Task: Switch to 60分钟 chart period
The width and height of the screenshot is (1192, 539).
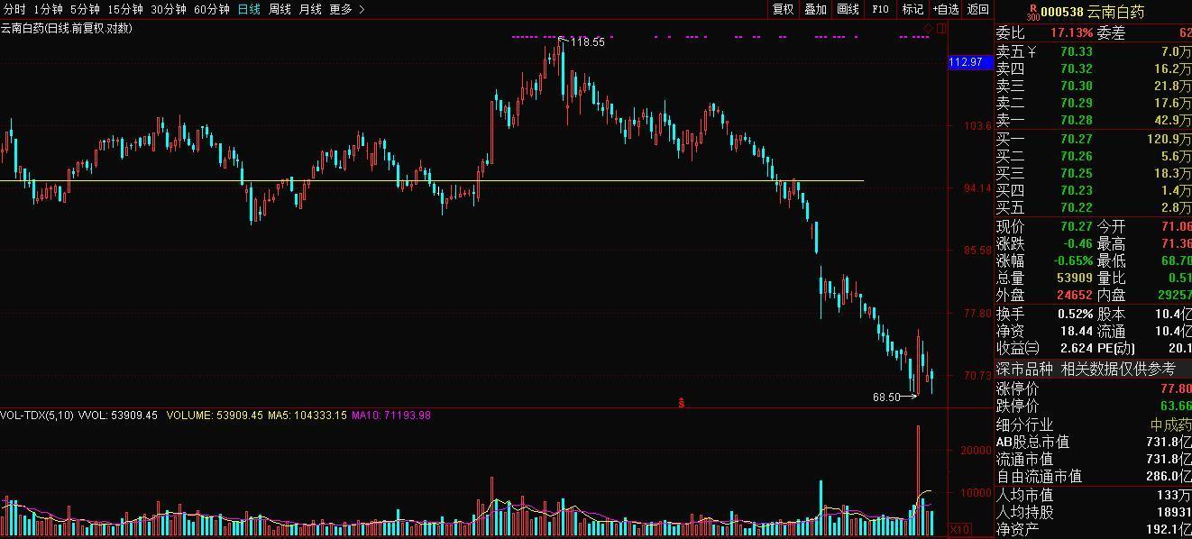Action: [x=212, y=9]
